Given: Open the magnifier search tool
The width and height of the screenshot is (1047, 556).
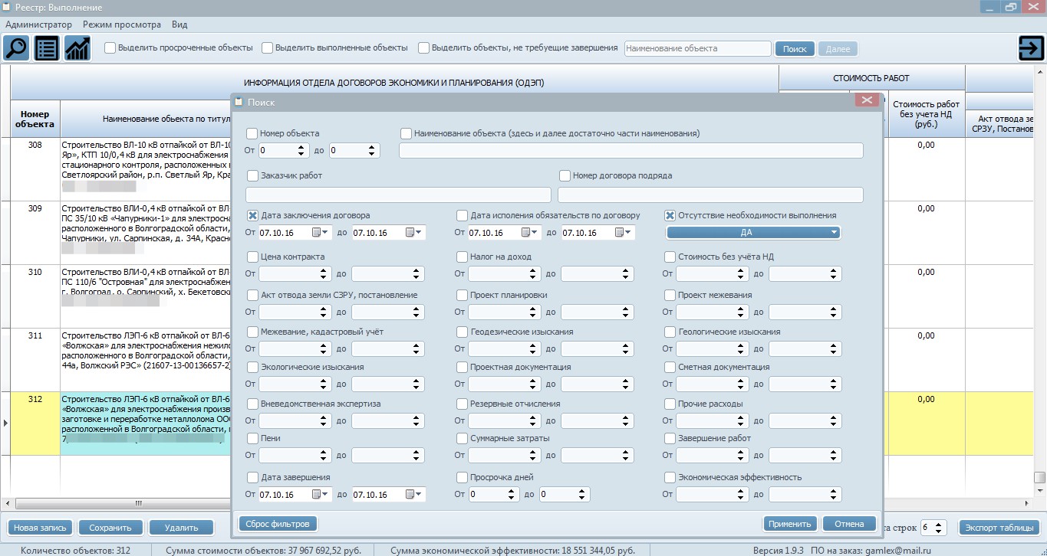Looking at the screenshot, I should pos(16,47).
